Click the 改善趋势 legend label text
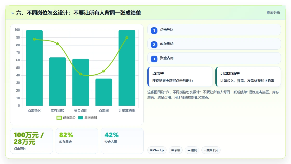Screen dimensions: 291x164 69,117
